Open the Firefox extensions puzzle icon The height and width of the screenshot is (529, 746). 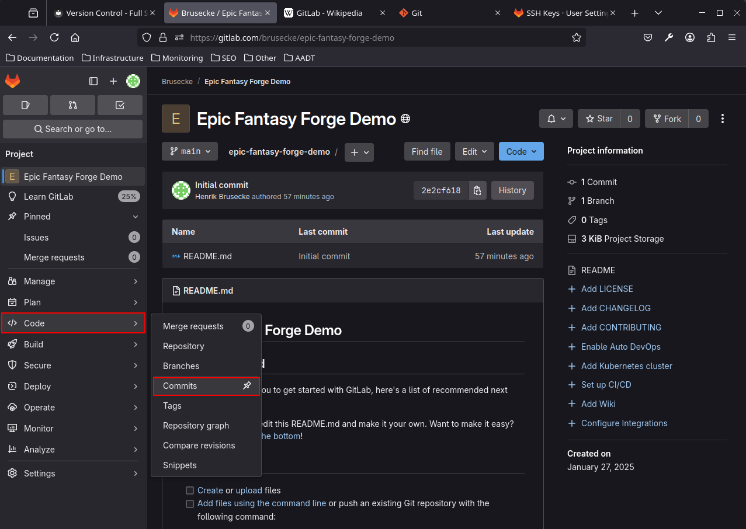[711, 37]
